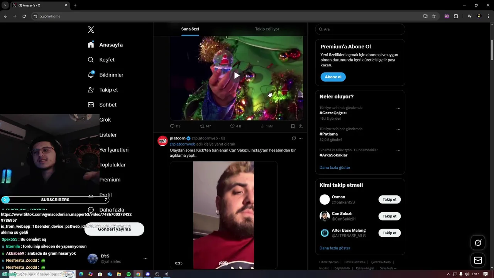Click page vertical scrollbar thumb
This screenshot has width=494, height=278.
click(492, 50)
